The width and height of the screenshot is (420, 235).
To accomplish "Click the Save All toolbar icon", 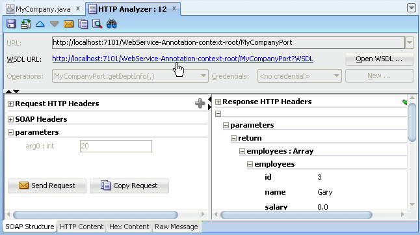I will pyautogui.click(x=26, y=24).
